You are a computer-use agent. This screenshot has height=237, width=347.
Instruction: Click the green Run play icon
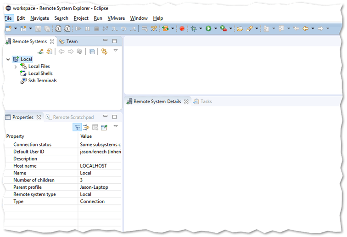coord(208,28)
